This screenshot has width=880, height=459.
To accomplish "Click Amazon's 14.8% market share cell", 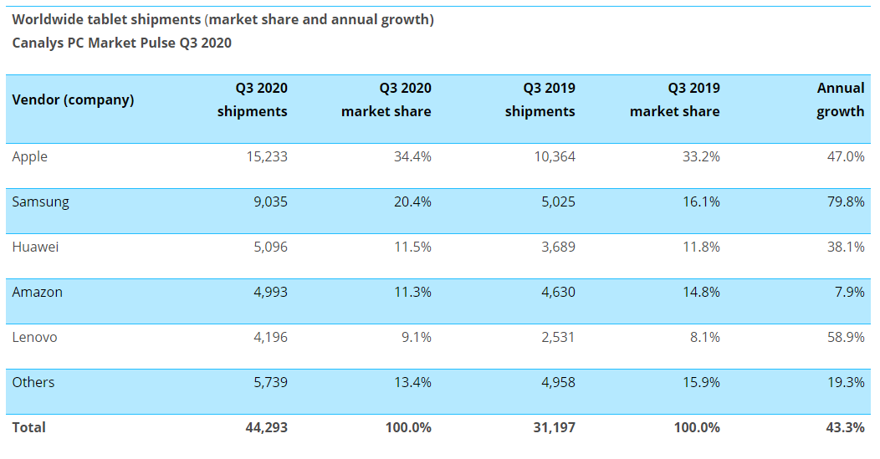I will point(701,293).
